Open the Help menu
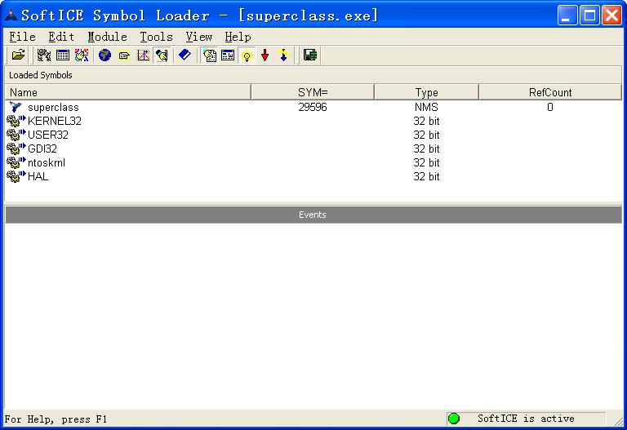627x430 pixels. coord(238,37)
